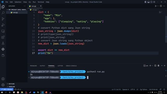
Task: Open the File menu
Action: tap(7, 2)
